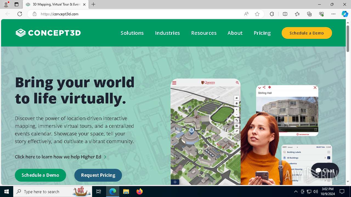Click the page vertical scrollbar
This screenshot has height=197, width=351.
[348, 38]
